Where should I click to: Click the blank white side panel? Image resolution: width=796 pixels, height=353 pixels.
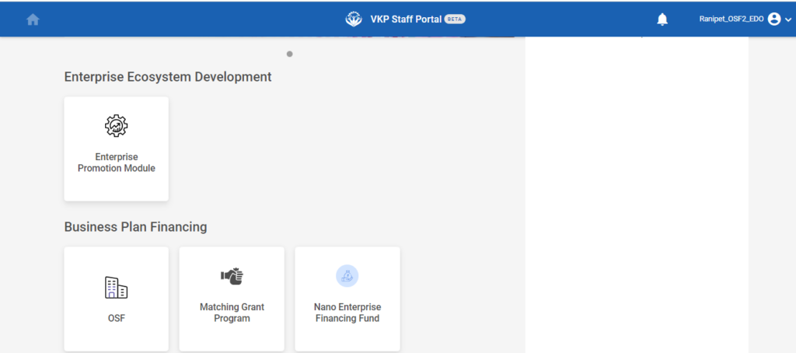(636, 194)
